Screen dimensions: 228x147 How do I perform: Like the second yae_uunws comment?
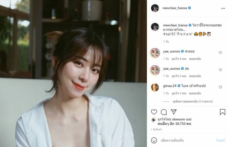(x=220, y=70)
